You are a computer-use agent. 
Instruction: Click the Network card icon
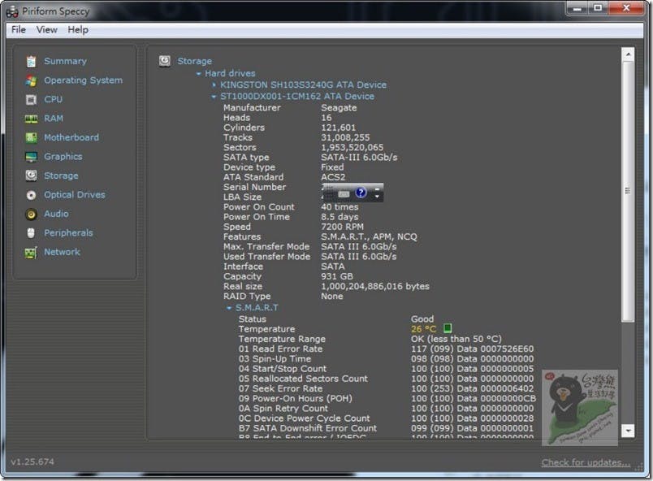[31, 252]
